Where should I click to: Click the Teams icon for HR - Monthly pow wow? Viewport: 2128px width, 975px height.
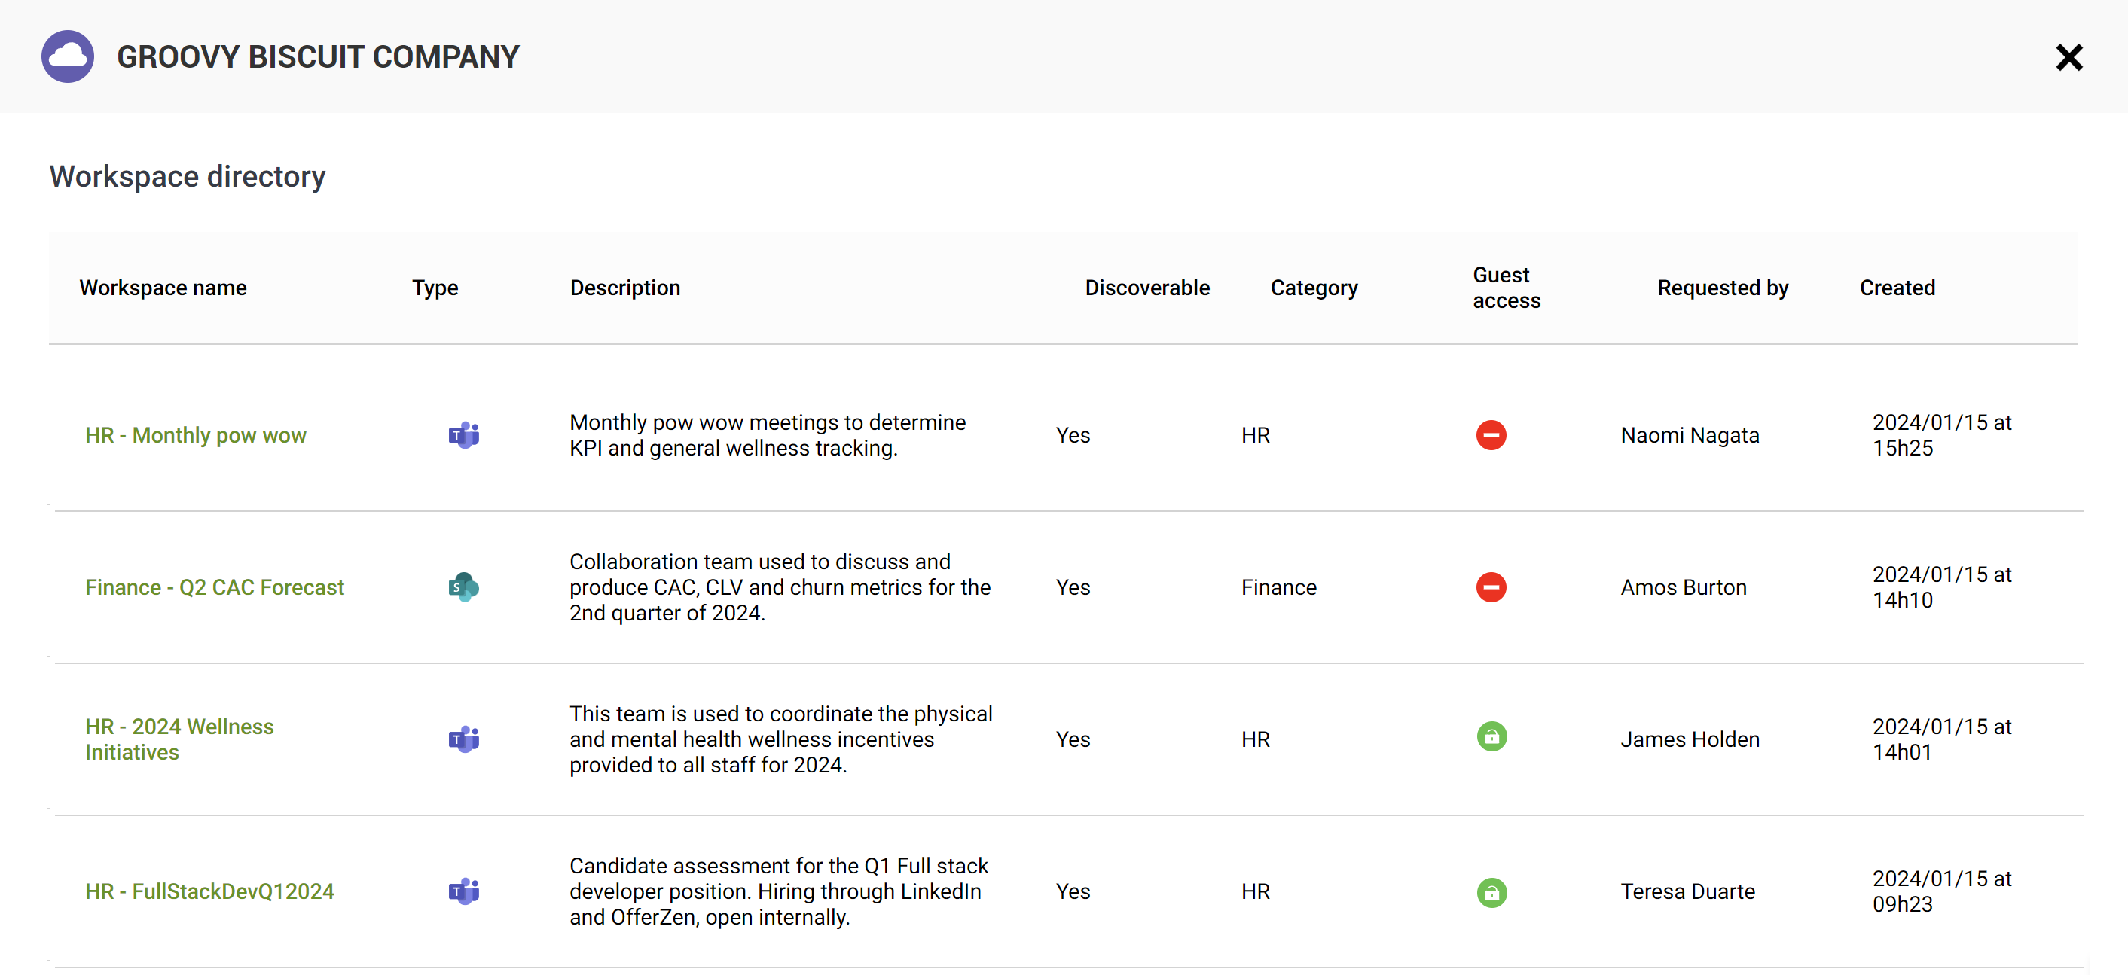(464, 435)
